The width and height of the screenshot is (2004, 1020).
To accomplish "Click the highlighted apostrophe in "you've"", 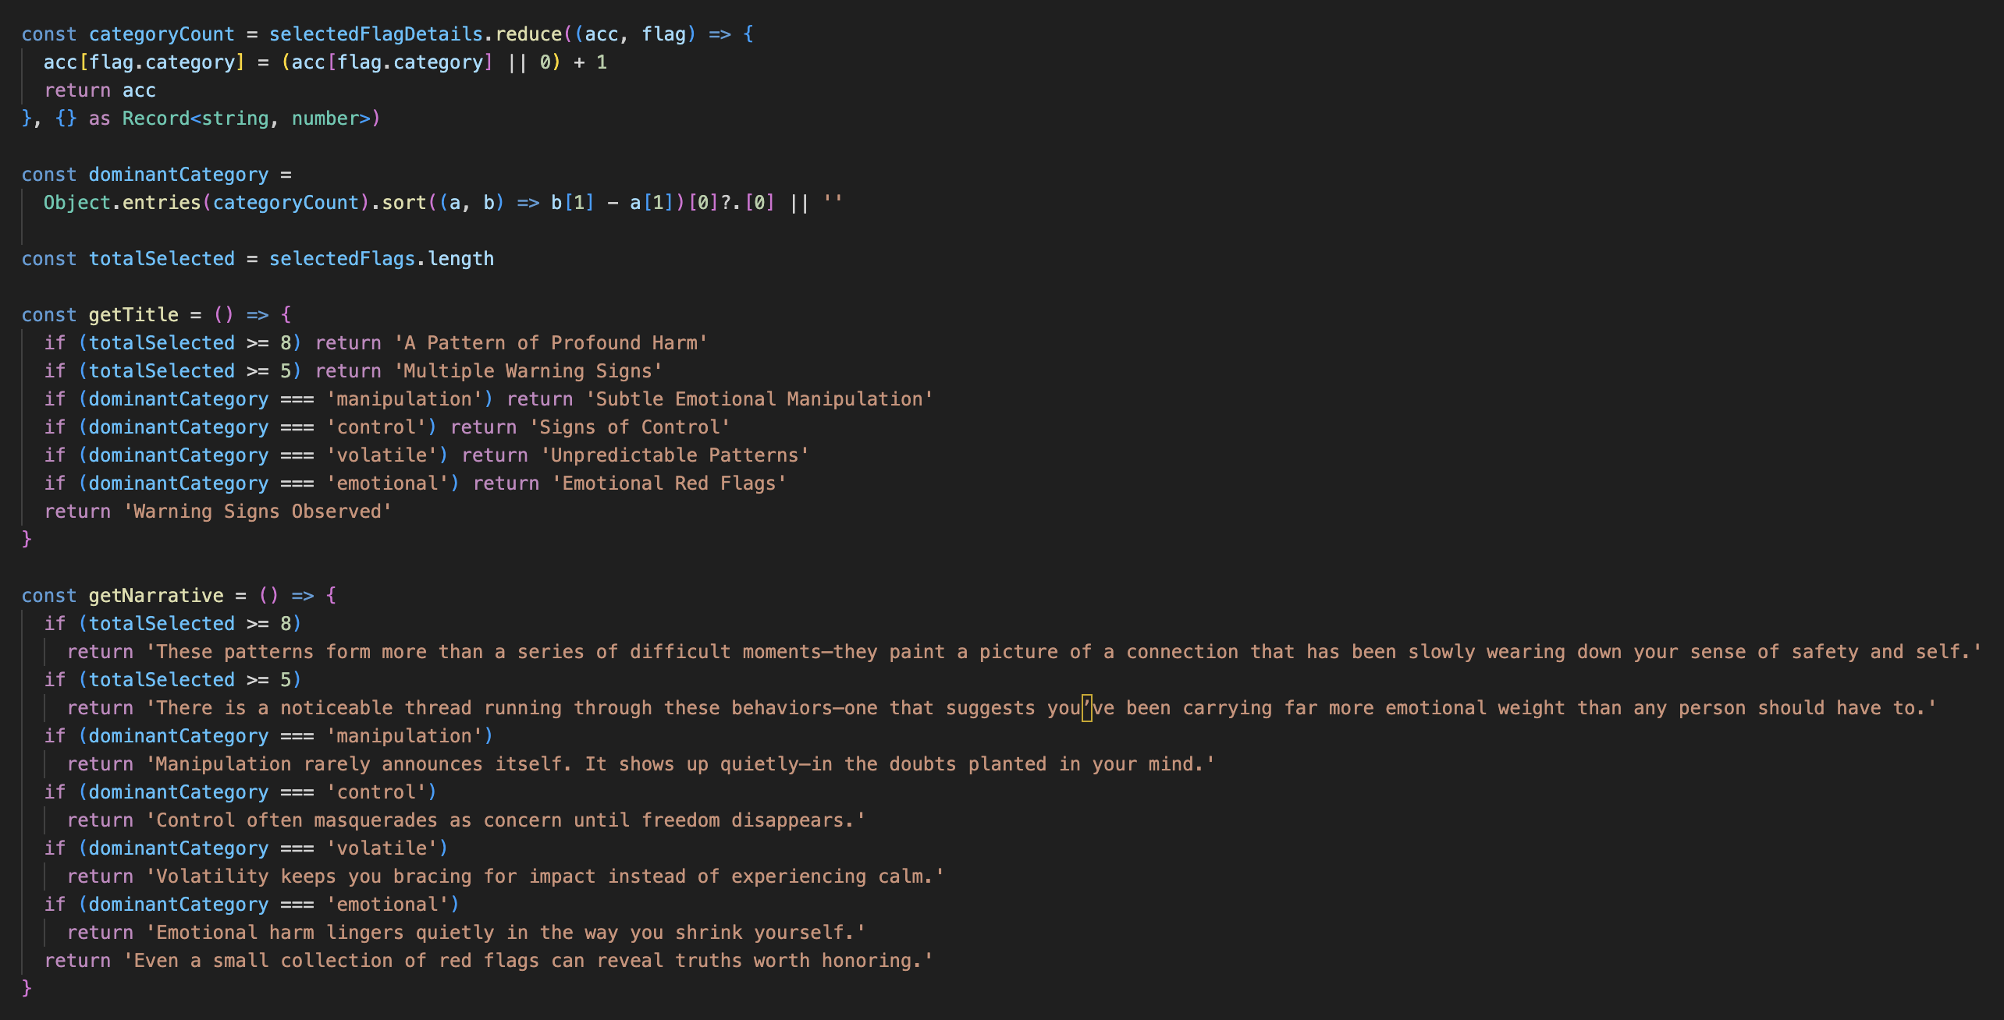I will [x=1086, y=708].
